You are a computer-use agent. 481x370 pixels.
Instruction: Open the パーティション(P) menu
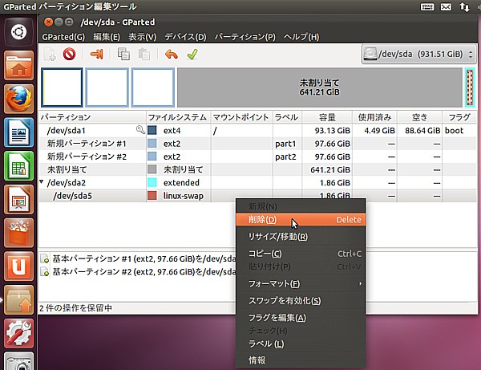245,37
